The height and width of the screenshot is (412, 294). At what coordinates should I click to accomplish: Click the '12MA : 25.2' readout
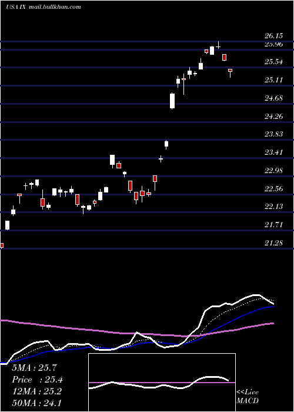[x=36, y=391]
